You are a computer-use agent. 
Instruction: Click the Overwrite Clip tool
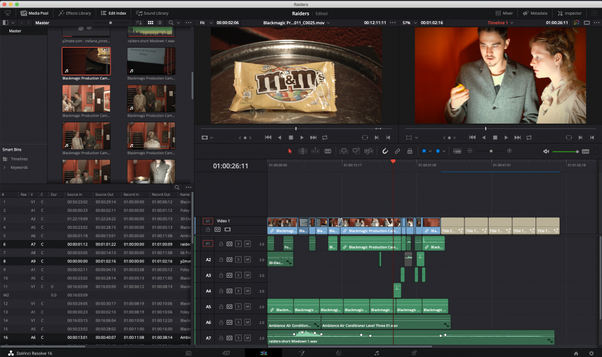(x=356, y=151)
